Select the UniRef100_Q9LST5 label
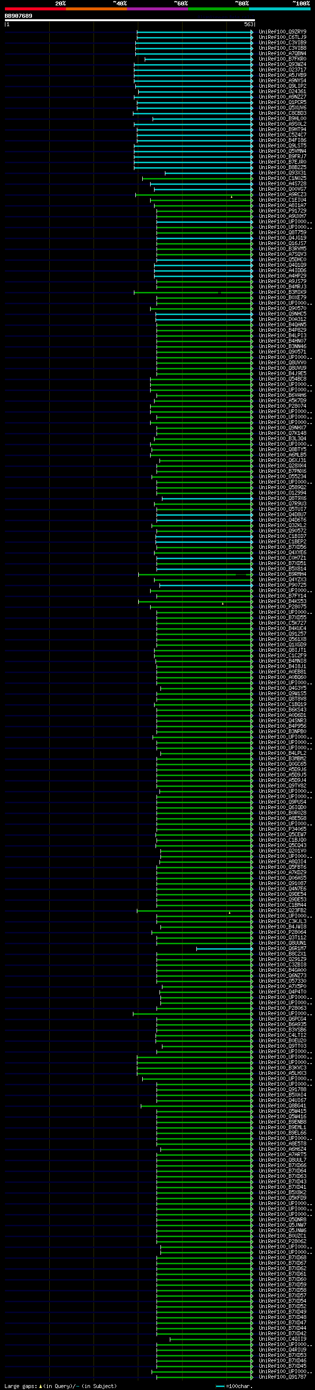315x1390 pixels. pyautogui.click(x=282, y=145)
